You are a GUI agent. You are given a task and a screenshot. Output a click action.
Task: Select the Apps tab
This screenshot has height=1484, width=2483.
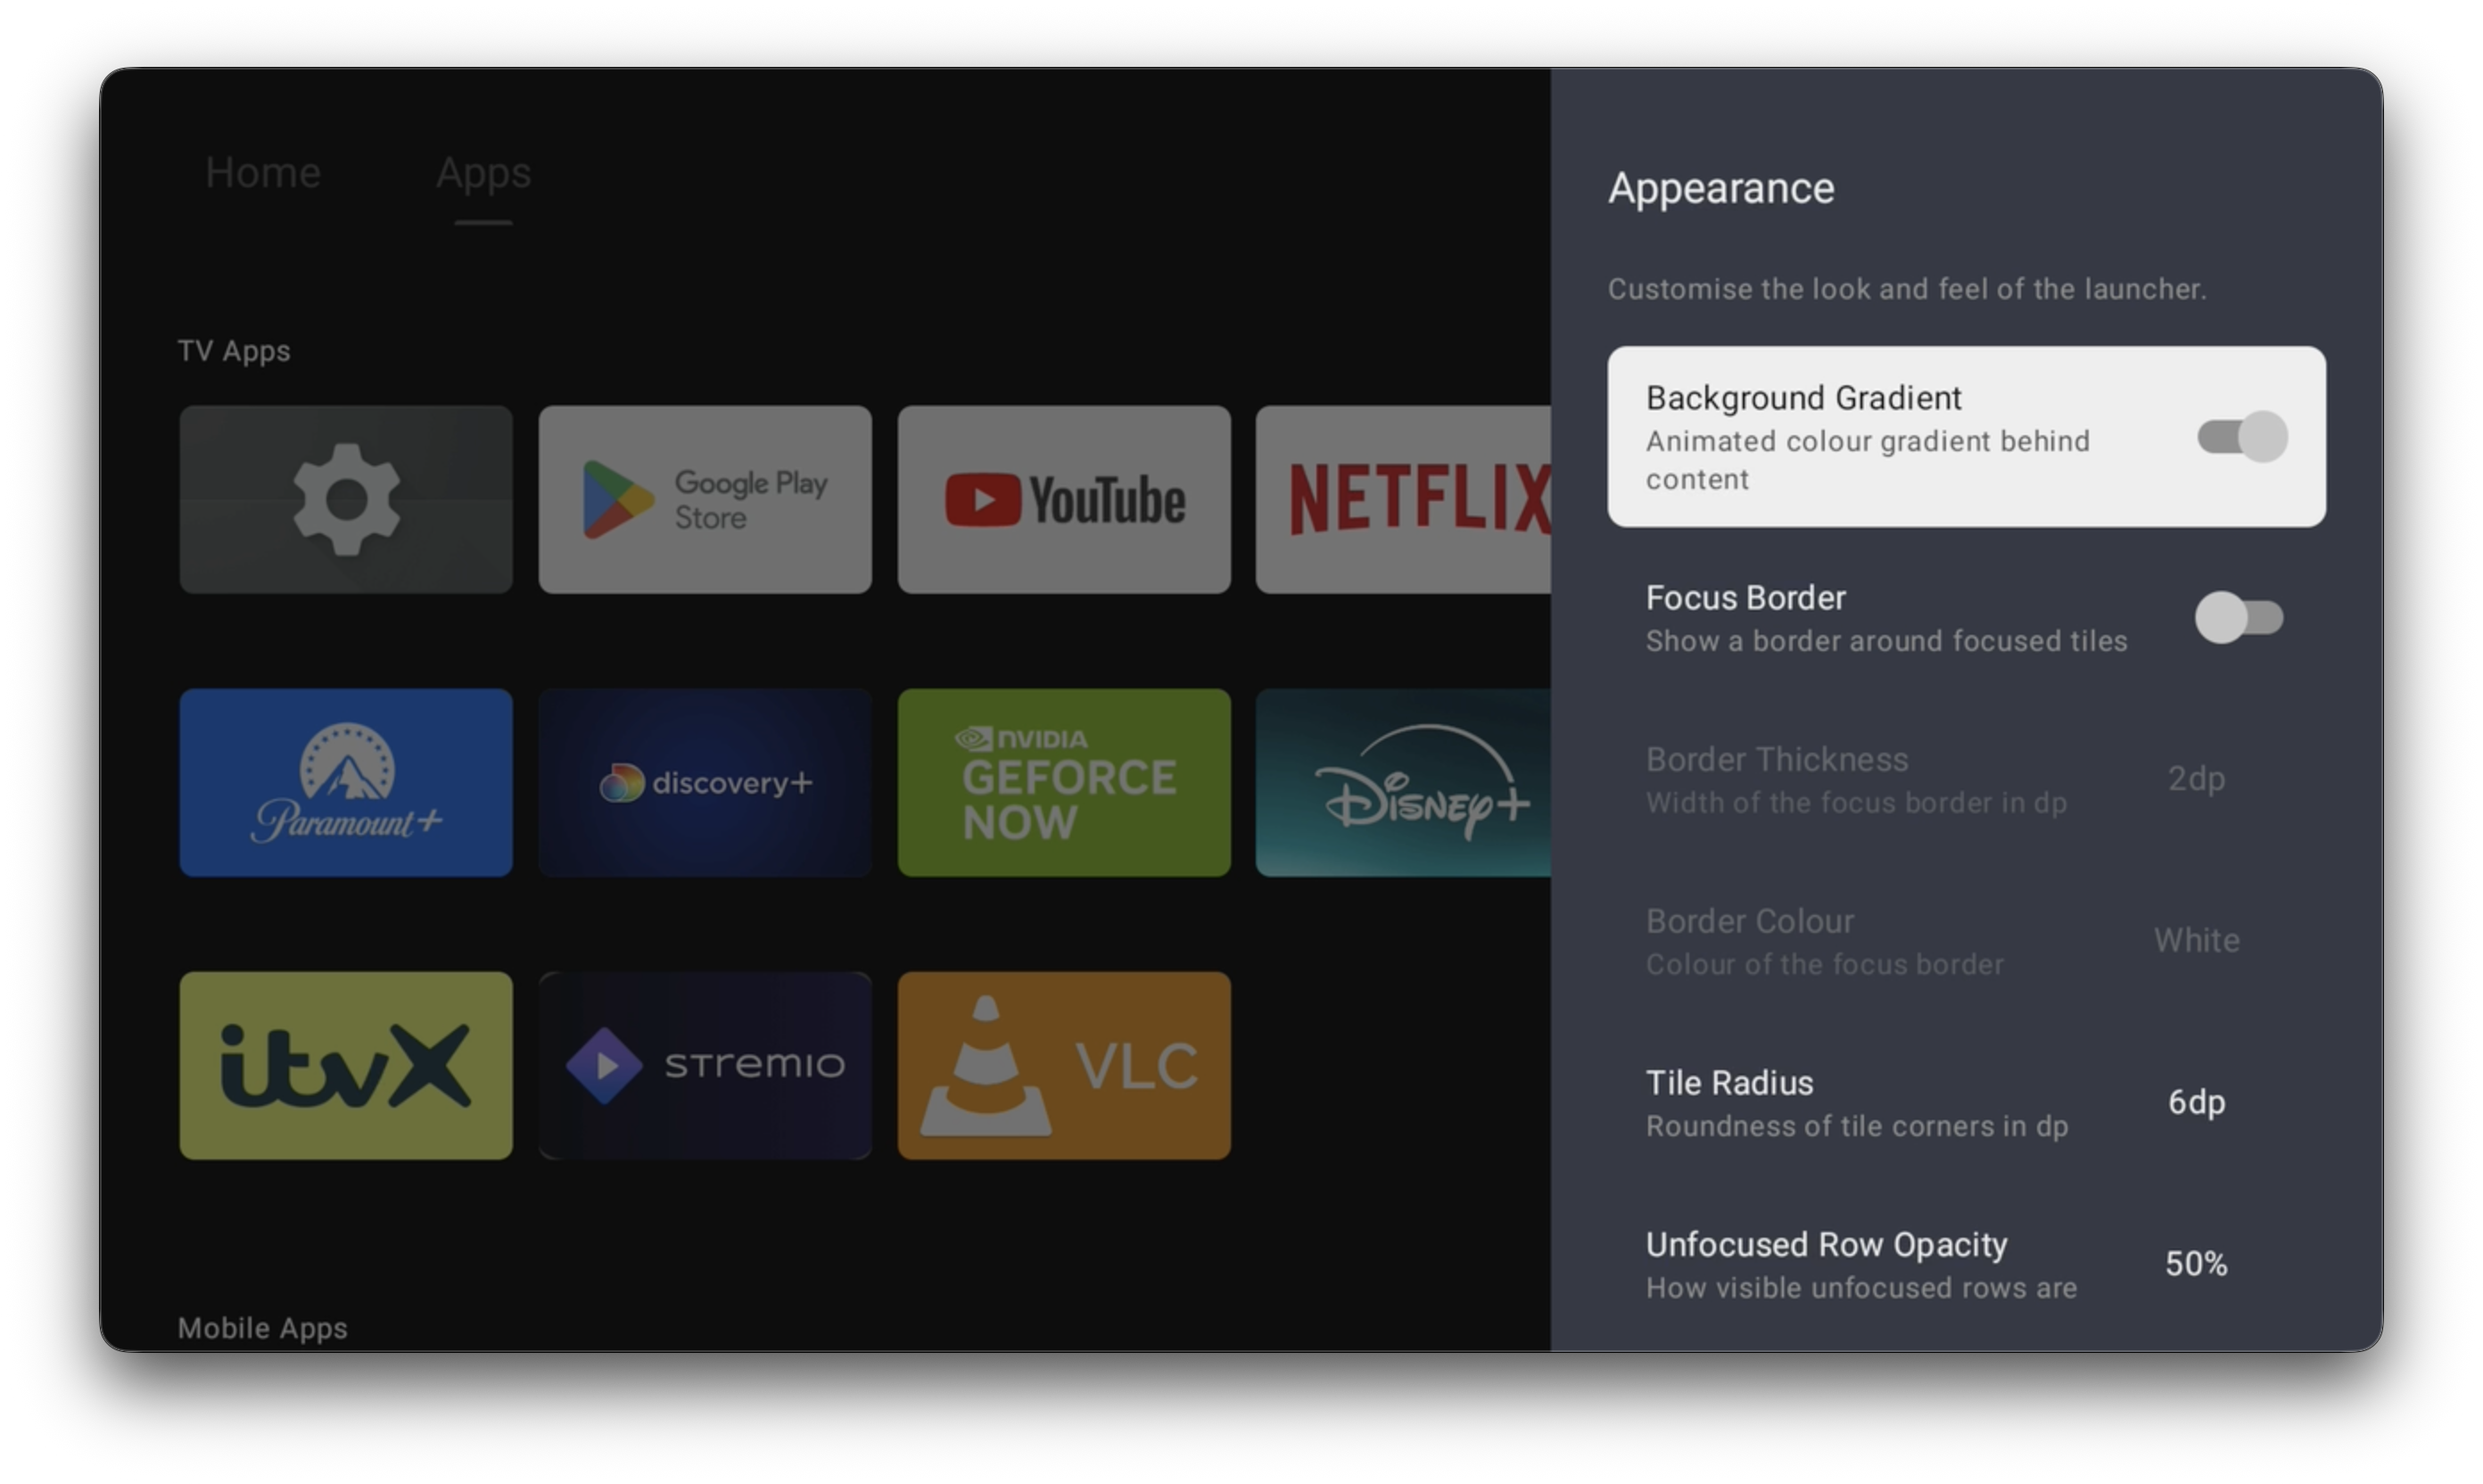click(483, 173)
